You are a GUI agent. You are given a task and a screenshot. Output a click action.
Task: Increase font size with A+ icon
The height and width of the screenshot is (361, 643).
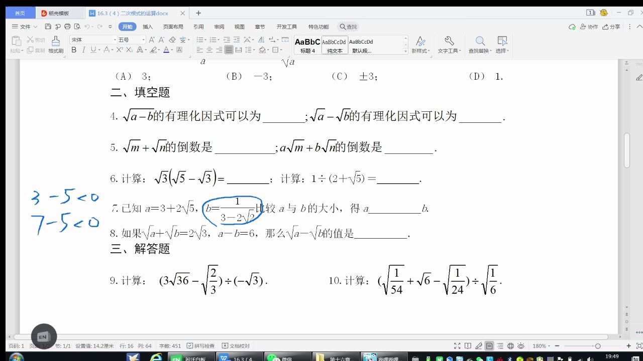152,40
